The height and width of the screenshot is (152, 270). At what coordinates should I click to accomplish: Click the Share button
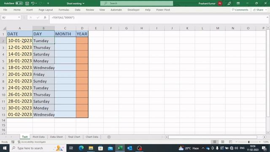260,10
